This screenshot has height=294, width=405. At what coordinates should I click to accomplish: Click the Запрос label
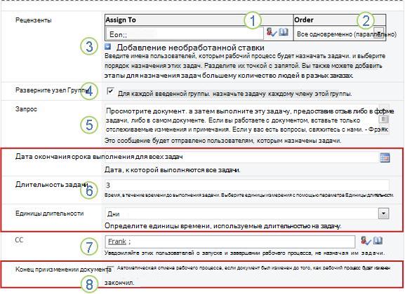(x=26, y=109)
